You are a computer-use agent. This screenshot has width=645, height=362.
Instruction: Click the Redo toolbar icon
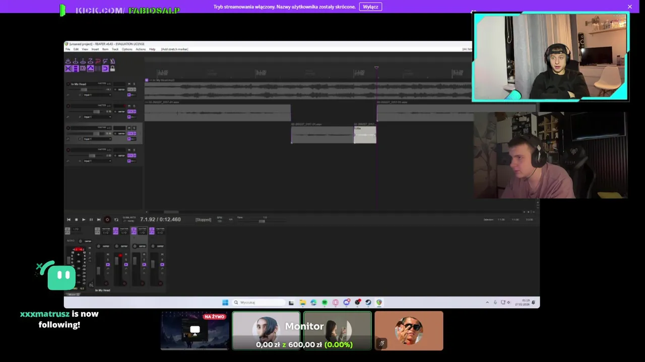[x=105, y=61]
